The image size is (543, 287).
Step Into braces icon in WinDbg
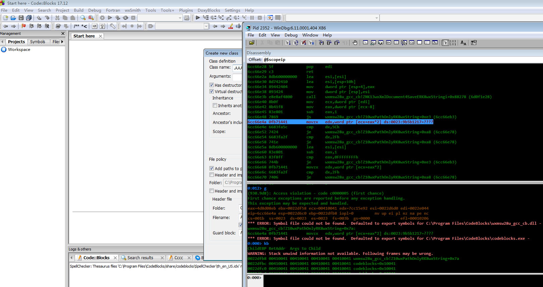pos(321,43)
